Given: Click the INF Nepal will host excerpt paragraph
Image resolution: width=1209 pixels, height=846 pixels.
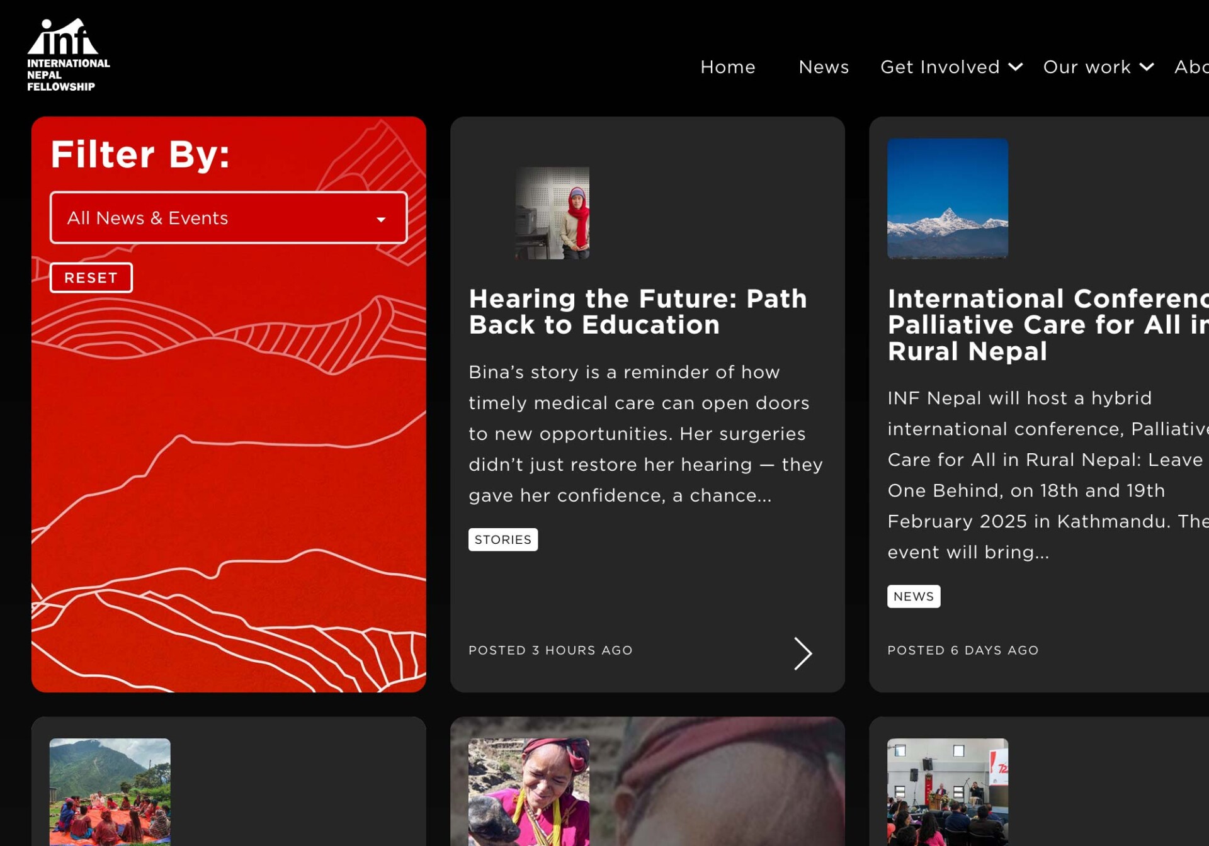Looking at the screenshot, I should pyautogui.click(x=1048, y=475).
